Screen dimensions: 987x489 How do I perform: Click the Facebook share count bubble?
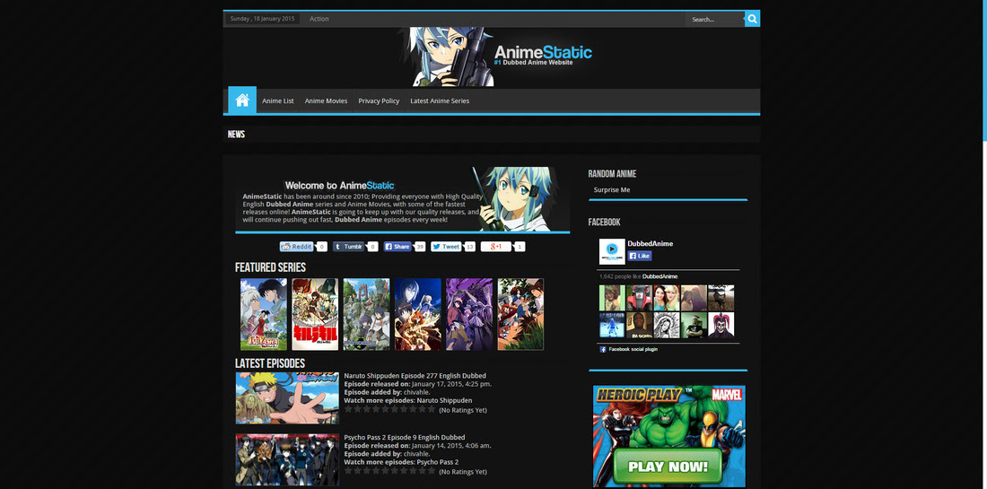(x=420, y=247)
